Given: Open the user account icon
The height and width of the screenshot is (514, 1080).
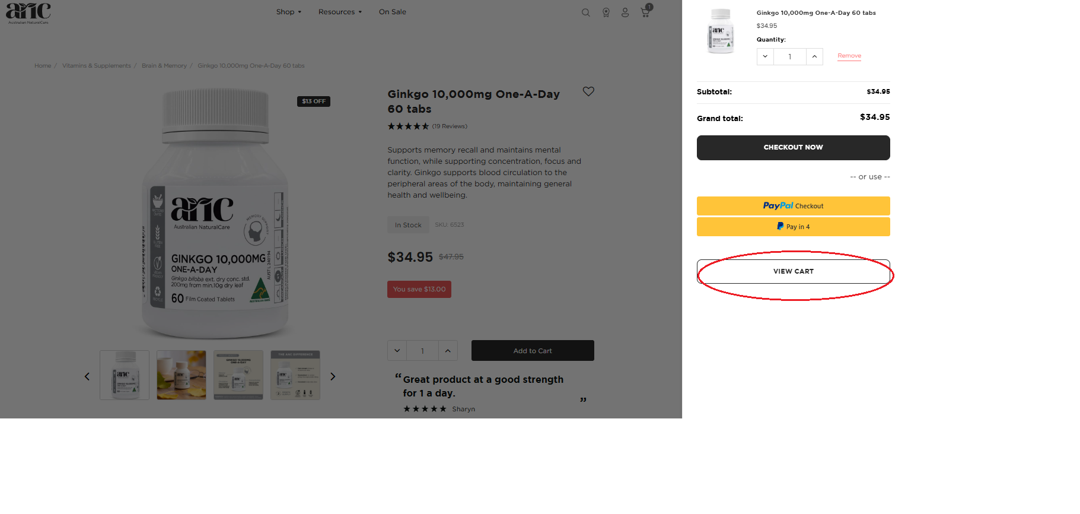Looking at the screenshot, I should pyautogui.click(x=625, y=12).
